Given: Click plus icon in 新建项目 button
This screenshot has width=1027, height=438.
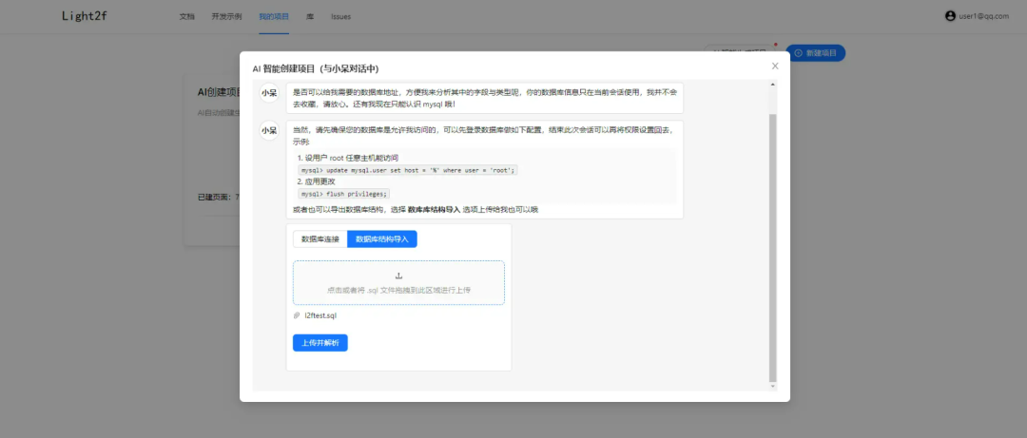Looking at the screenshot, I should (798, 53).
